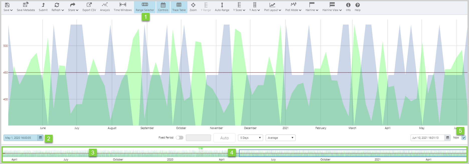Open the start date calendar picker
The image size is (469, 164).
40,138
